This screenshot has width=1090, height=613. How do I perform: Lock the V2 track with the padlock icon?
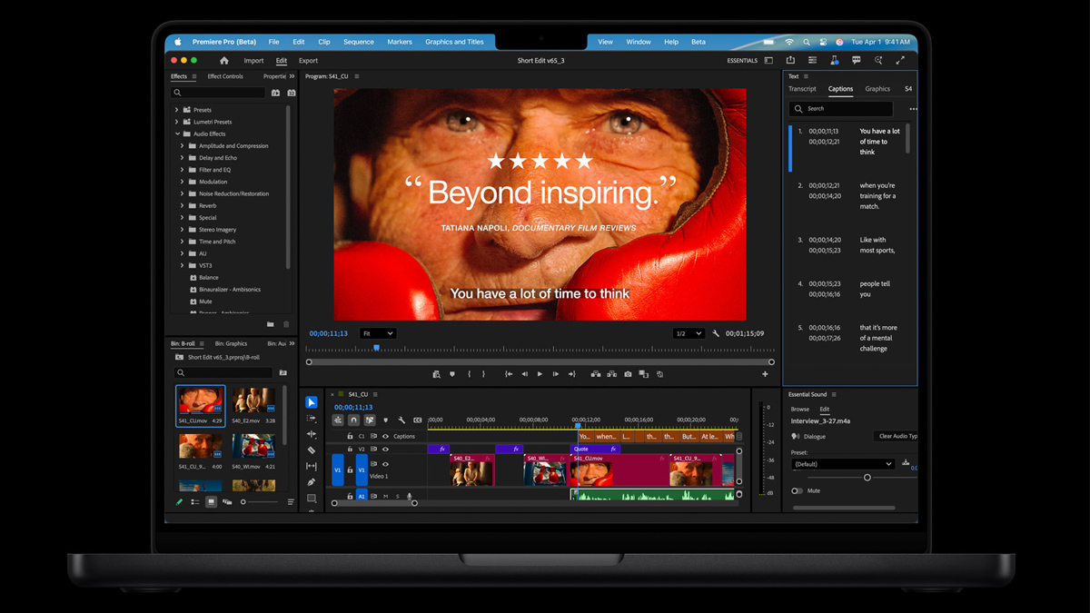pyautogui.click(x=350, y=449)
